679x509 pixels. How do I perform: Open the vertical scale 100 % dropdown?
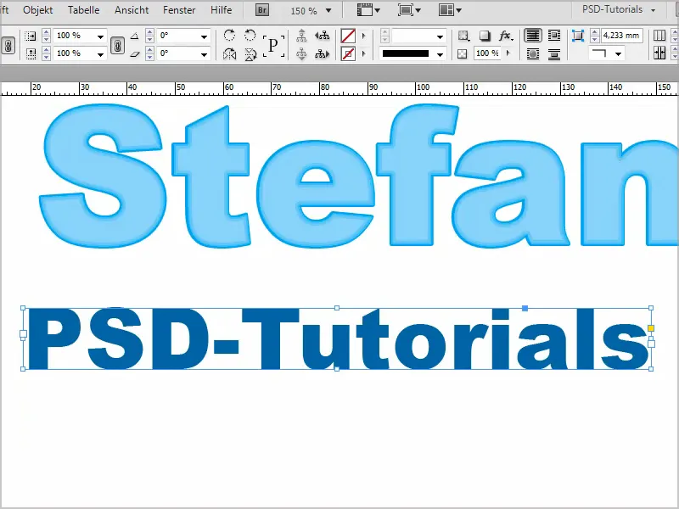tap(100, 54)
